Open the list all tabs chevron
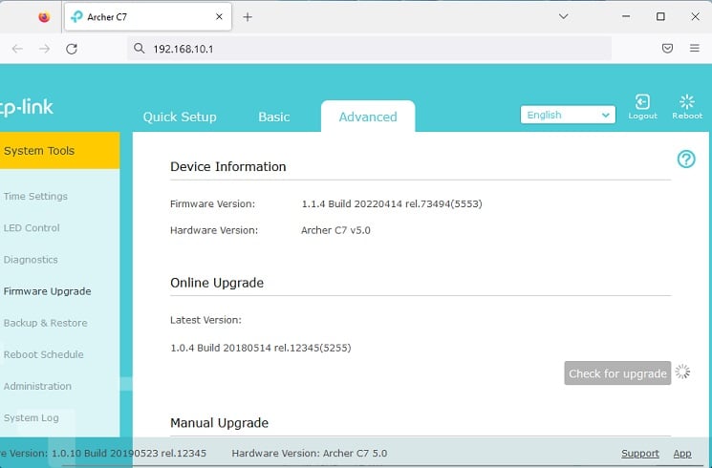 (x=564, y=17)
